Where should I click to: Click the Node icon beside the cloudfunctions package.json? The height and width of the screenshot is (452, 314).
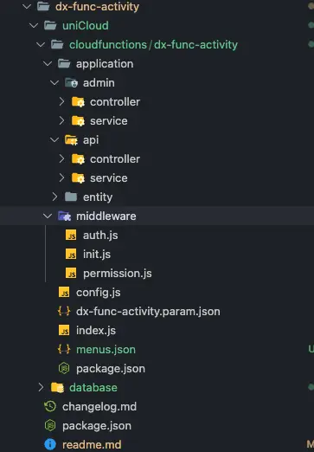pos(64,368)
